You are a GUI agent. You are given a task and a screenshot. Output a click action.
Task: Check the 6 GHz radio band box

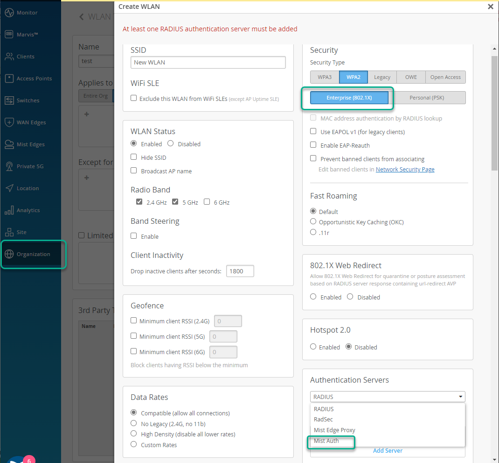coord(207,202)
